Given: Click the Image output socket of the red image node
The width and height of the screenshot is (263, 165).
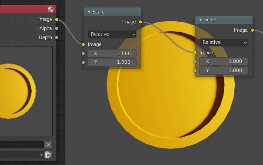Looking at the screenshot, I should point(57,20).
